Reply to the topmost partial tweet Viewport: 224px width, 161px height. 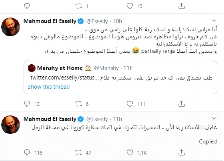[x=27, y=6]
